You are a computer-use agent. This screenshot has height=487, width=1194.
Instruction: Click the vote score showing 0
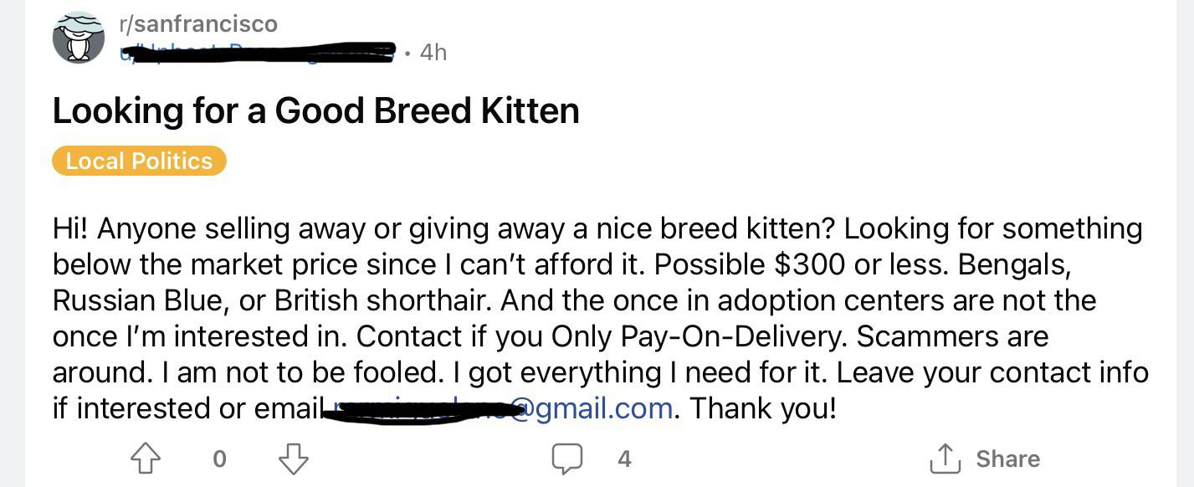pyautogui.click(x=219, y=459)
